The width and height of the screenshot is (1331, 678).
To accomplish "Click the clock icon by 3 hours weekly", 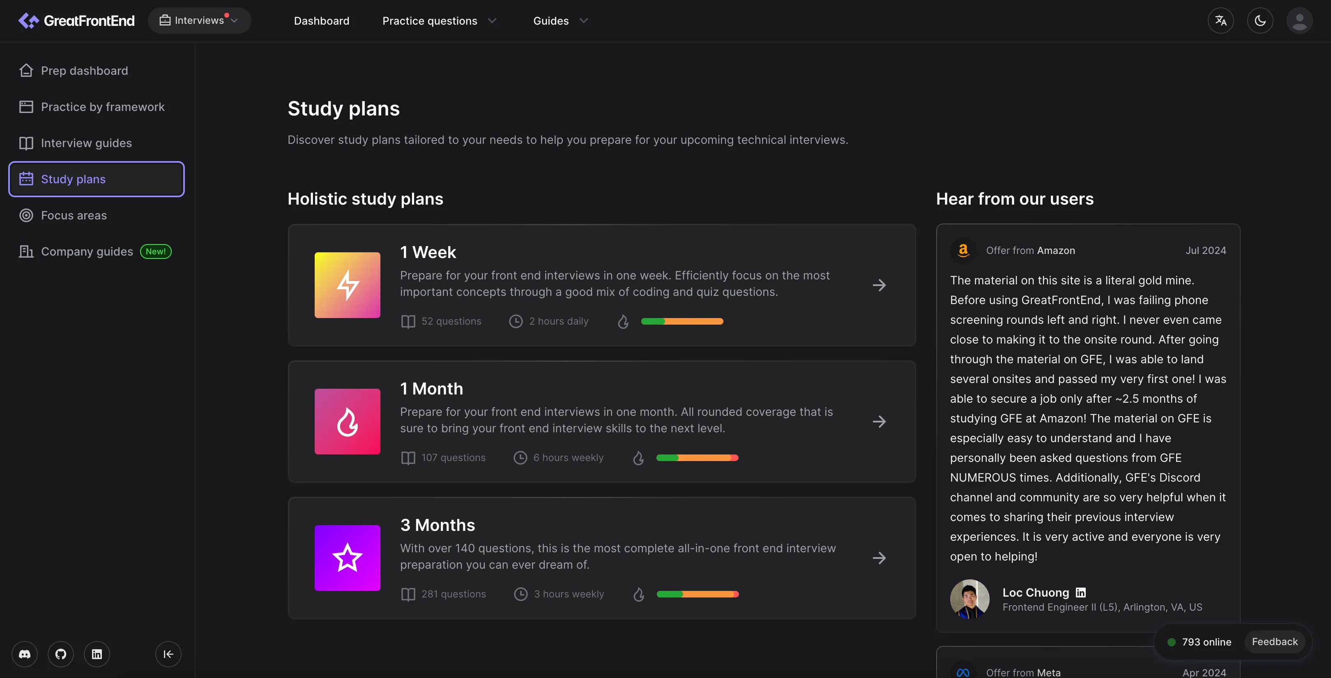I will click(521, 594).
